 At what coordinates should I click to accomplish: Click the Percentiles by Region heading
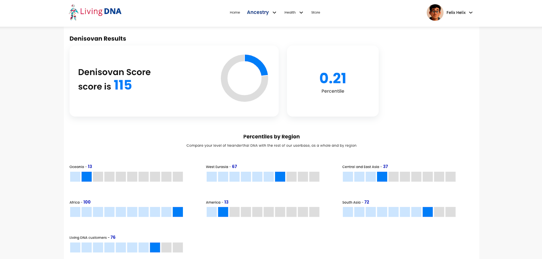coord(271,137)
